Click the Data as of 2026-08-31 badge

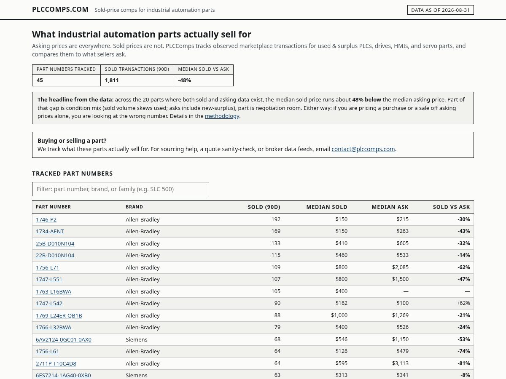(x=441, y=10)
